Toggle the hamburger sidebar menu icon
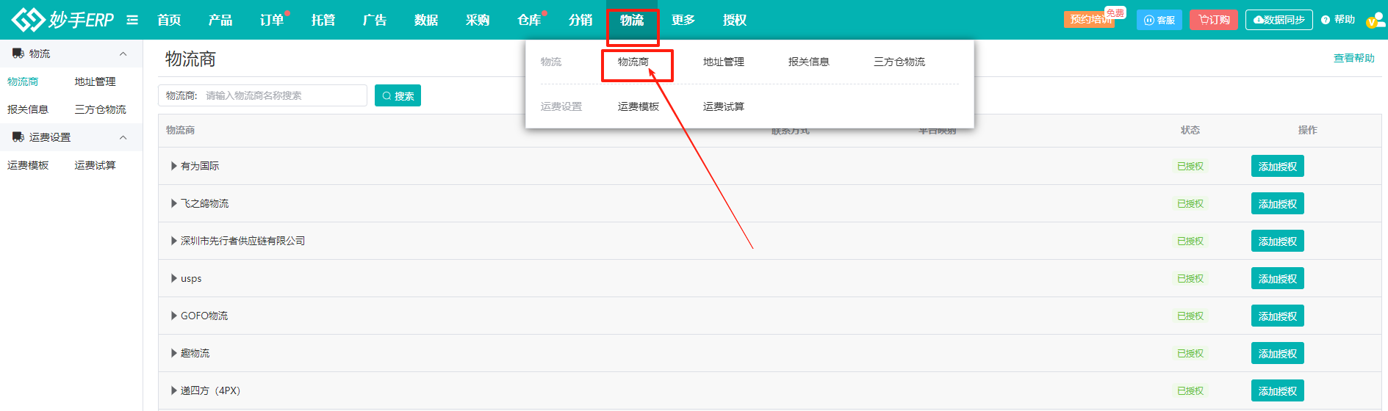 (132, 20)
